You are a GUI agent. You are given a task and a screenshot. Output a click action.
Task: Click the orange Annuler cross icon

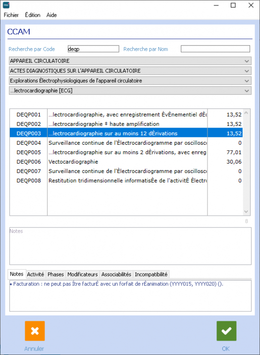pos(35,331)
